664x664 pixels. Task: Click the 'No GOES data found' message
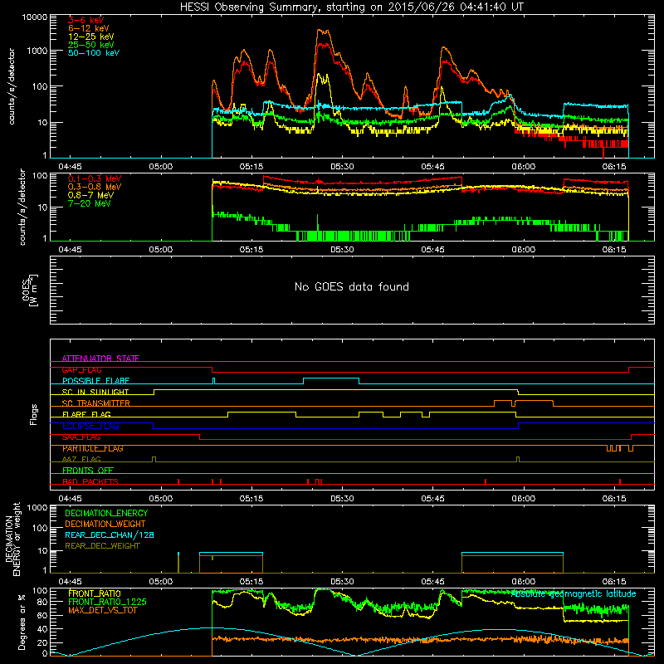tap(352, 286)
